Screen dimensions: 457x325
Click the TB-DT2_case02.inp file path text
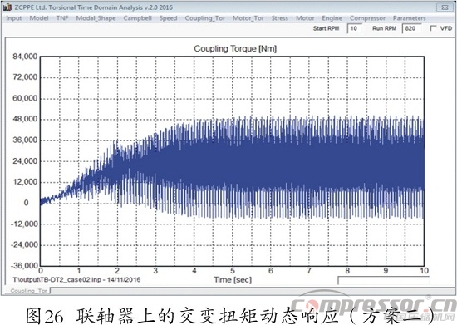[76, 280]
